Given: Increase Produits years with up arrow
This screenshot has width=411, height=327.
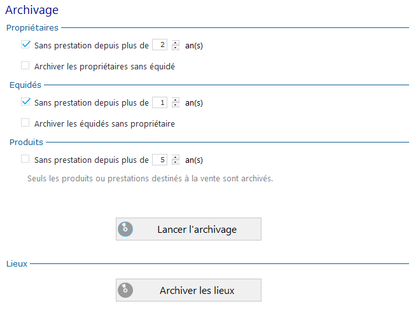Looking at the screenshot, I should click(x=176, y=157).
